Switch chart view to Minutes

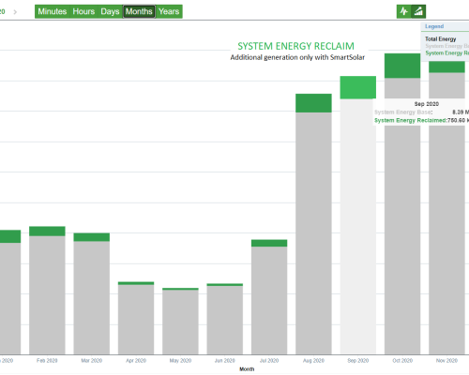pos(53,11)
